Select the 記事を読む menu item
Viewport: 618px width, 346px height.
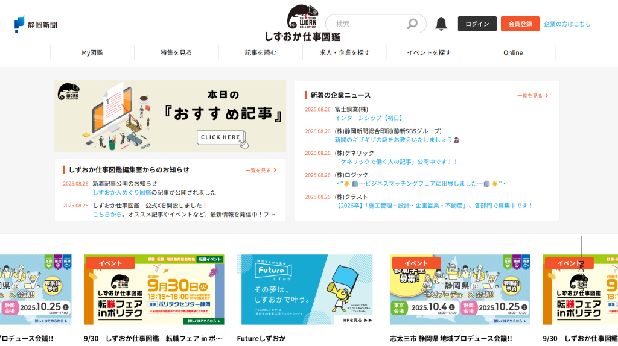point(261,52)
